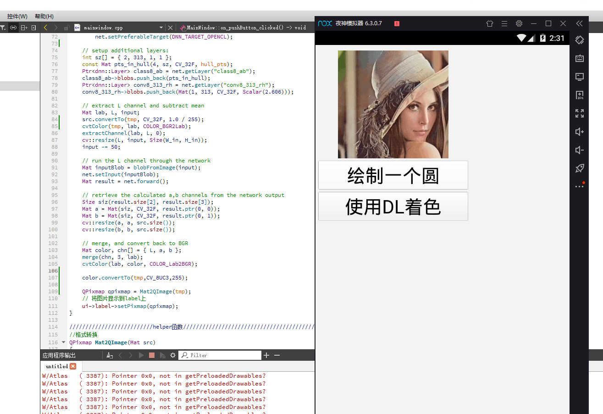
Task: Open Nox emulator settings gear
Action: tap(519, 23)
